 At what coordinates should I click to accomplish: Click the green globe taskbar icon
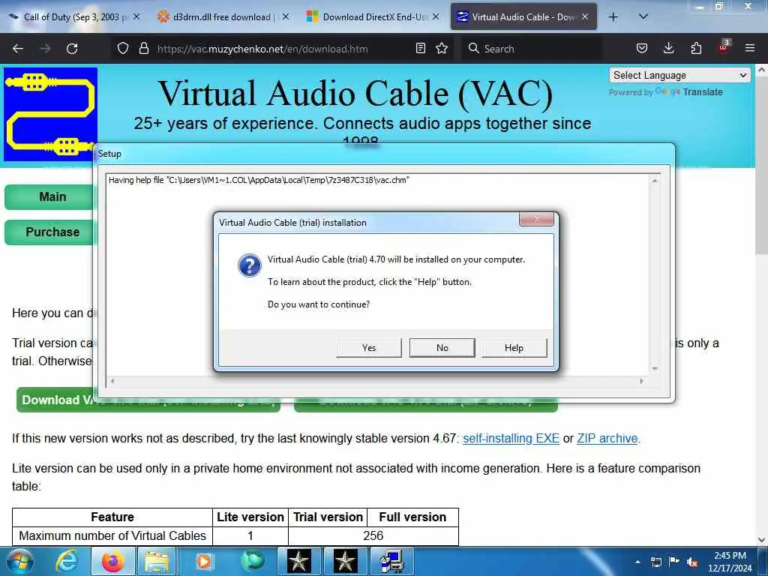tap(251, 561)
